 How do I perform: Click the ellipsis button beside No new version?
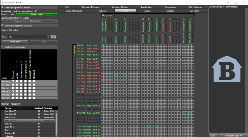(x=56, y=21)
